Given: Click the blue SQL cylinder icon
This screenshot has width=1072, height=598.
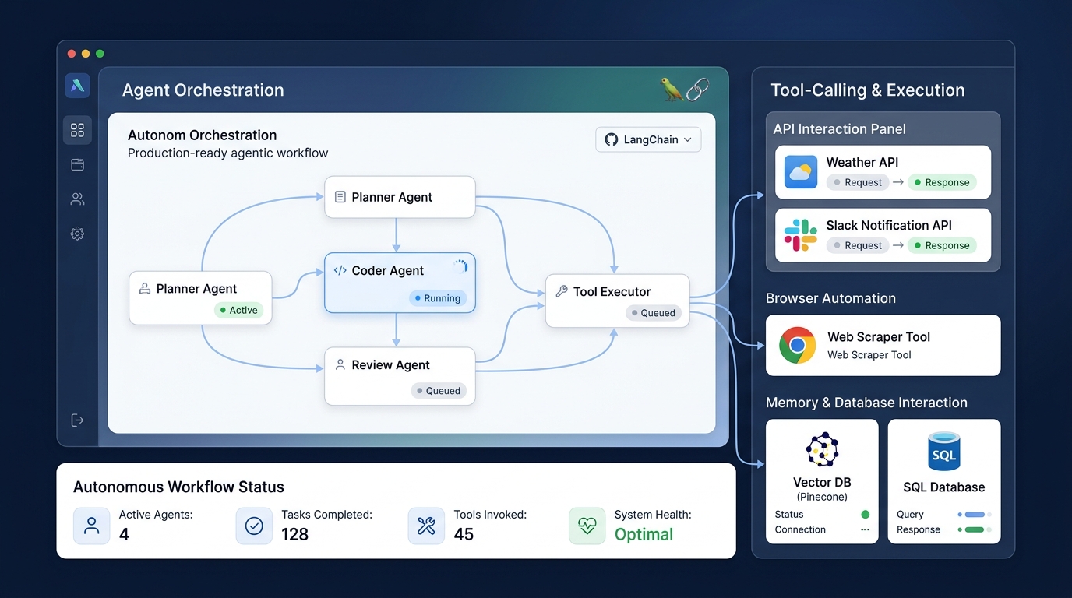Looking at the screenshot, I should (943, 451).
